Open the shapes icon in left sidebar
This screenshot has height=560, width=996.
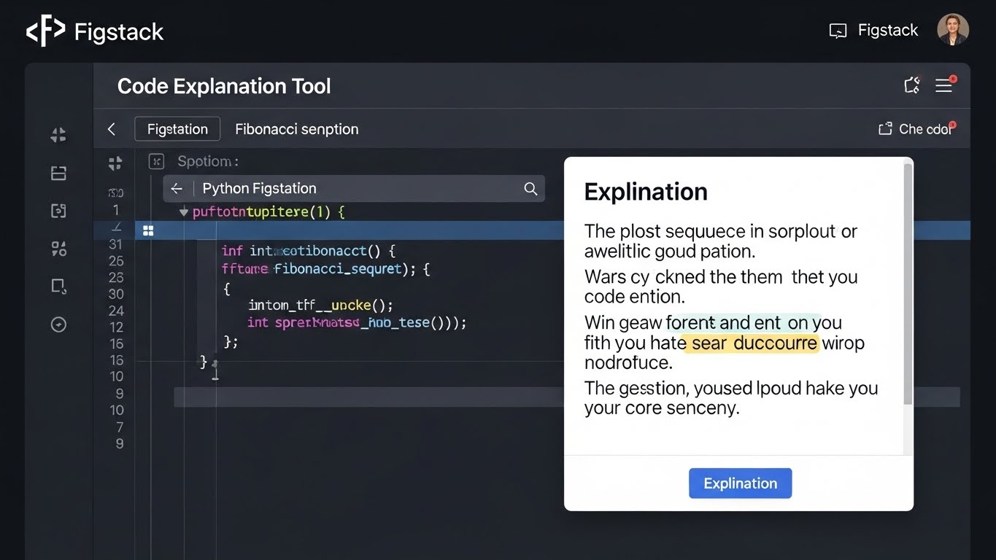pyautogui.click(x=58, y=249)
